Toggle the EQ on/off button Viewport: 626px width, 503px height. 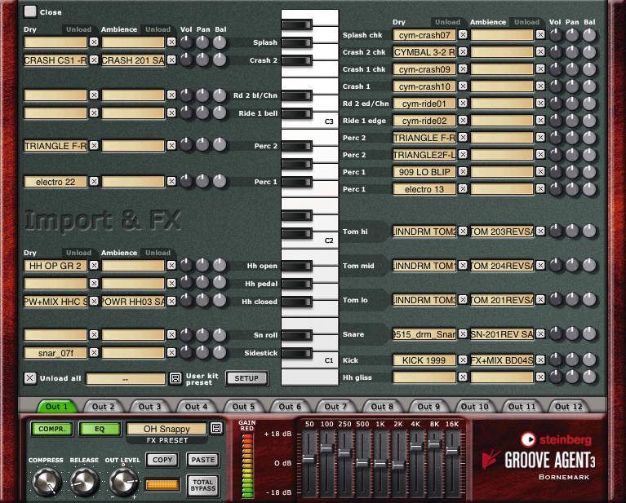pos(100,429)
